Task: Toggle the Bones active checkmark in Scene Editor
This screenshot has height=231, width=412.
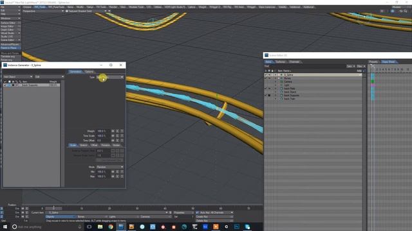Action: click(266, 78)
